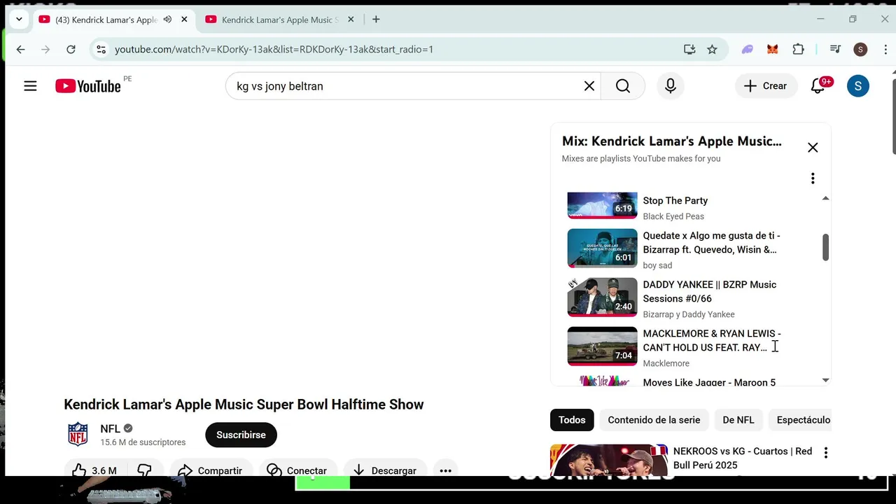Play Stop The Party thumbnail
Viewport: 896px width, 504px height.
click(602, 206)
